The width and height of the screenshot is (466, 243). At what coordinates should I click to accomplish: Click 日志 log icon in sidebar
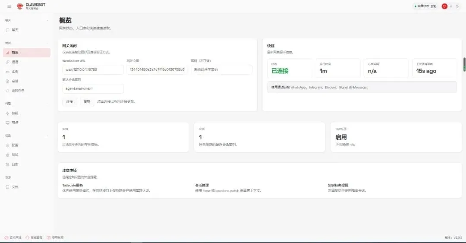[7, 164]
